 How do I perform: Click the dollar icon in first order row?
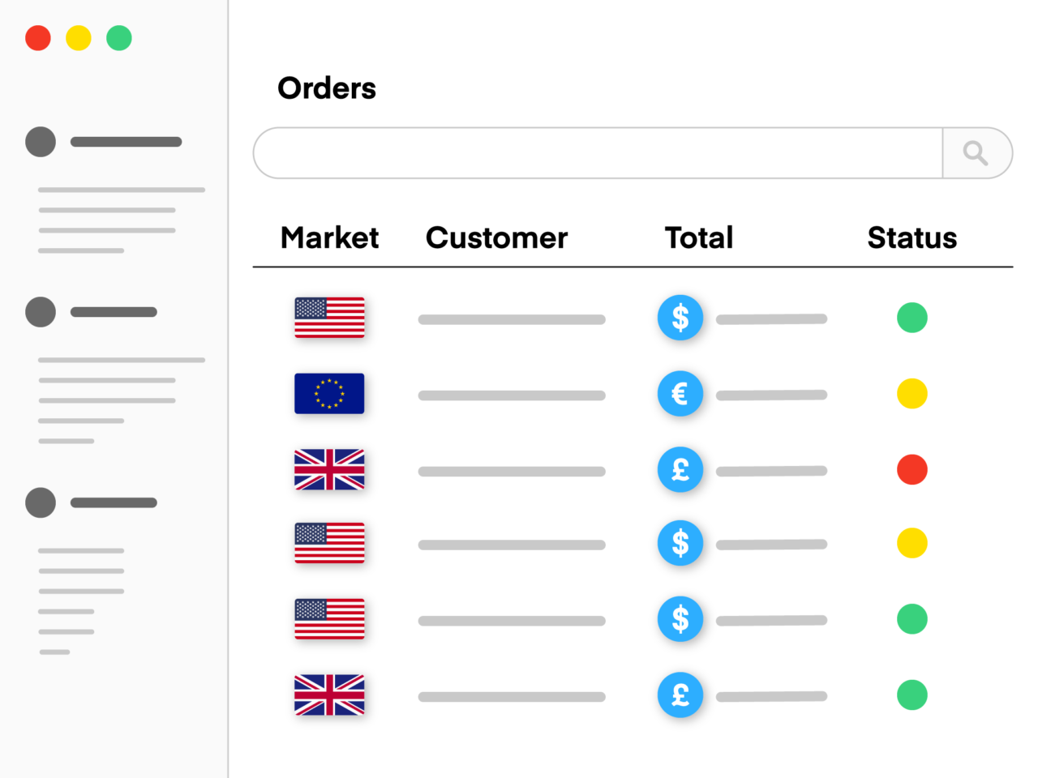coord(680,318)
